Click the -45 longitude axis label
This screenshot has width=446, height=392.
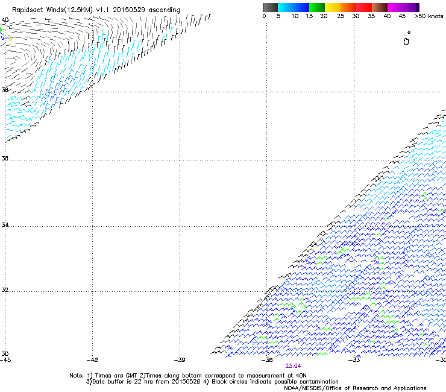point(5,360)
